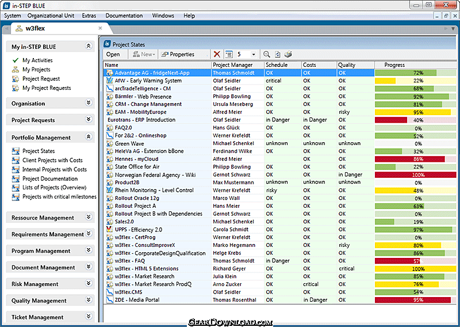Click the red X delete icon in toolbar

[217, 54]
